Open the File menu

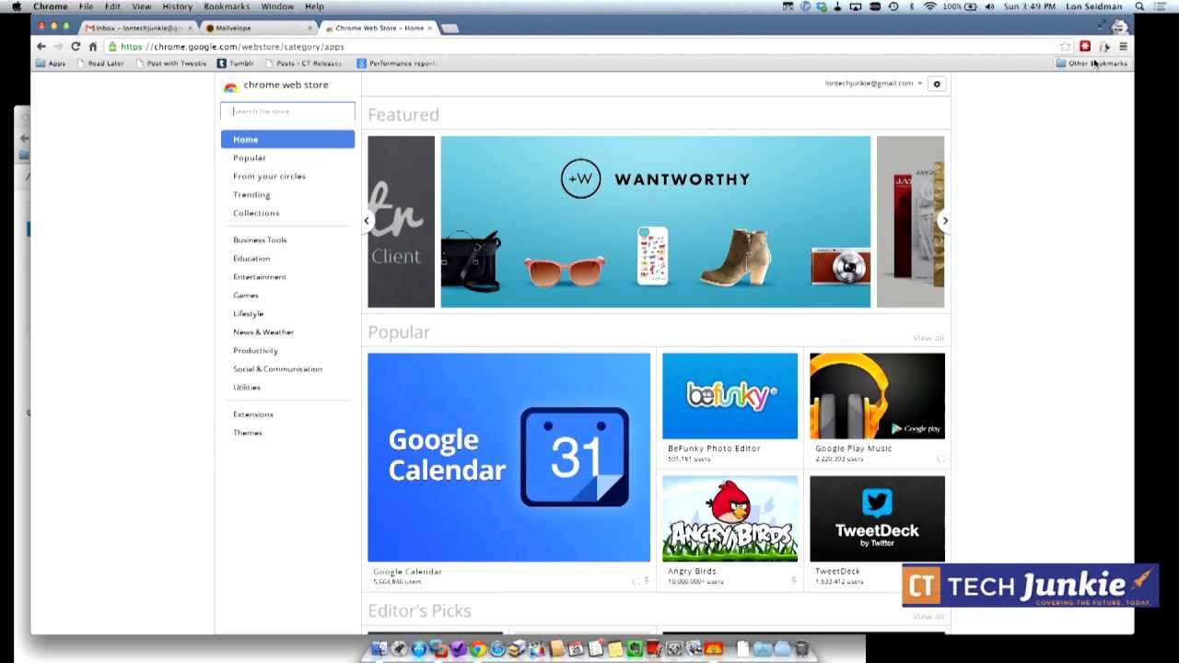86,6
